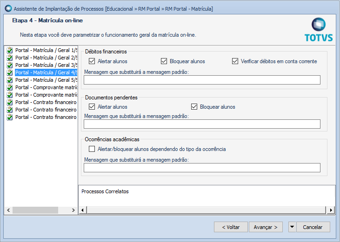Screen dimensions: 340x242
Task: Click the check icon beside Geral 4/5
Action: pos(10,72)
